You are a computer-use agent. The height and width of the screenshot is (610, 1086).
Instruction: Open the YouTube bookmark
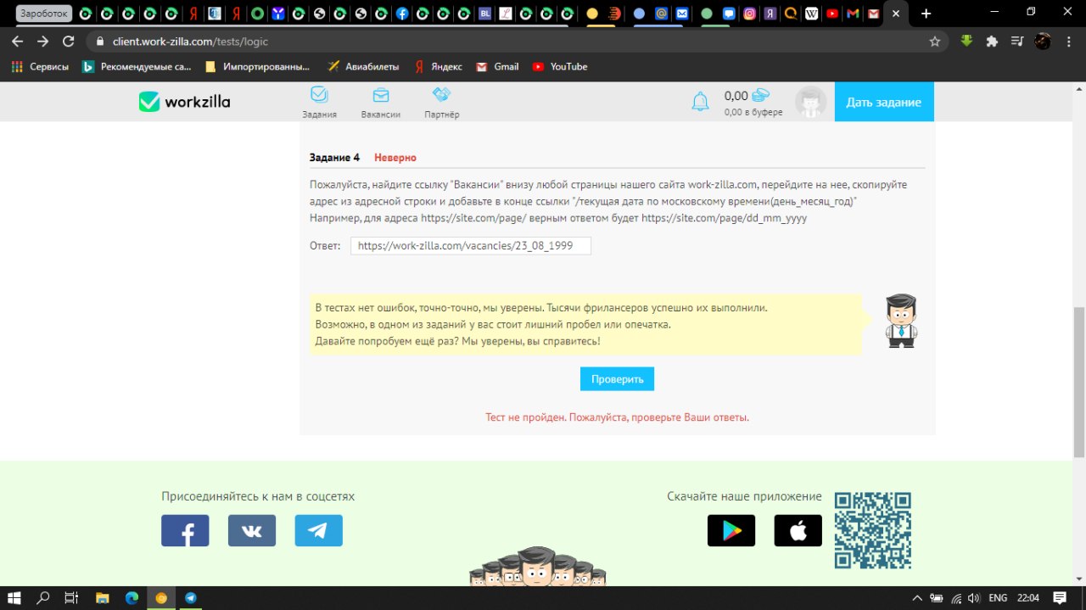click(559, 66)
